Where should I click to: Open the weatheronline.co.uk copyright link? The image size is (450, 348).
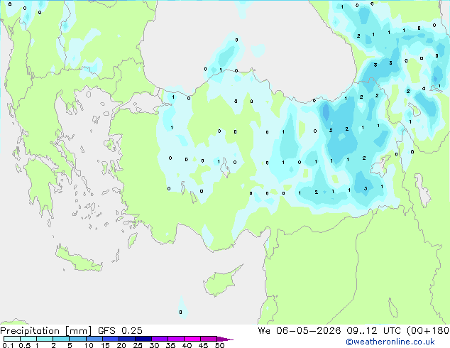[390, 342]
